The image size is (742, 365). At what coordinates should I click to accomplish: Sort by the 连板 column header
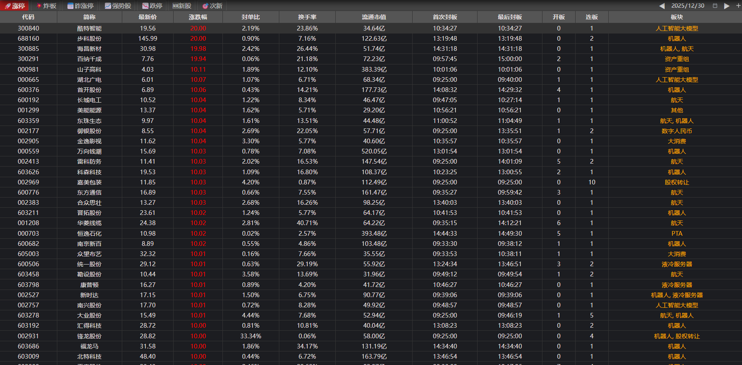click(x=592, y=17)
